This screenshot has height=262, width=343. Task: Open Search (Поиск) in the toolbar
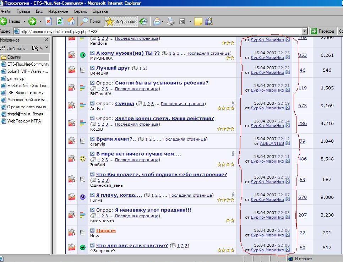[x=91, y=21]
